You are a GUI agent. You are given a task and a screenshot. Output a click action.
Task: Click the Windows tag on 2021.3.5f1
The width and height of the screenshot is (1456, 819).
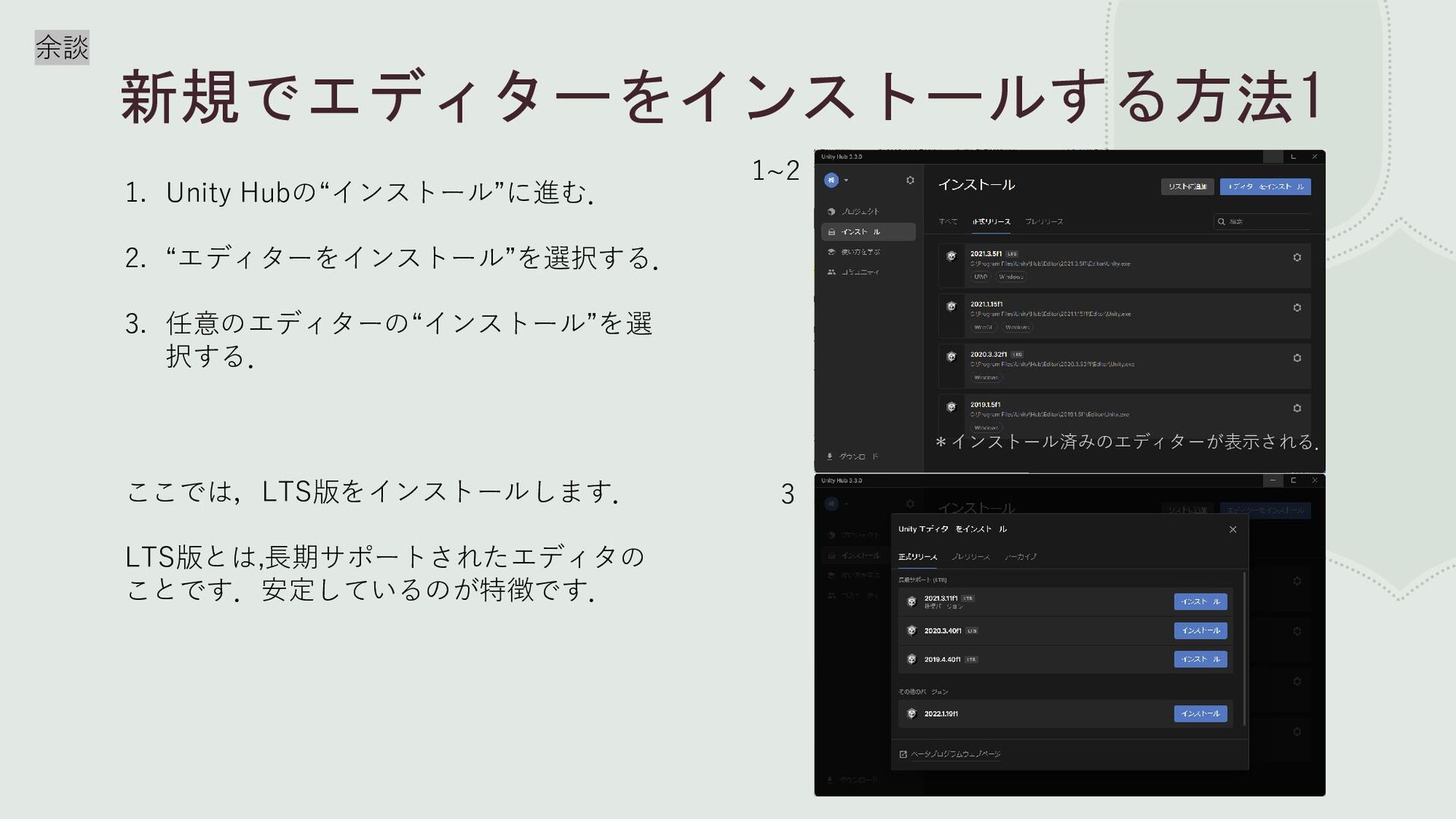(1011, 277)
